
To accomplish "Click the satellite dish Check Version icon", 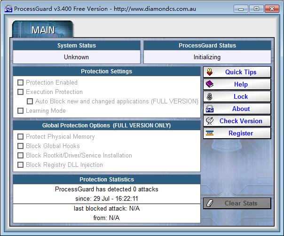I will tap(210, 121).
